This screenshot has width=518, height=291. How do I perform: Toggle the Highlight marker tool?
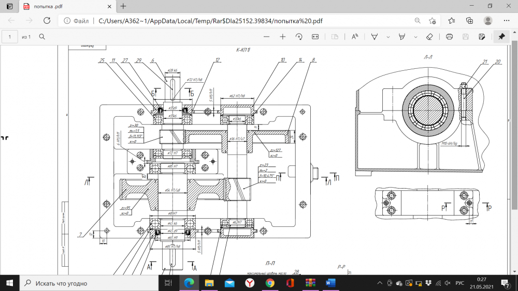coord(401,37)
